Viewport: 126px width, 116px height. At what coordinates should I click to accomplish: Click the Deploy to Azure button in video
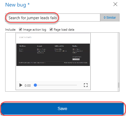76,59
